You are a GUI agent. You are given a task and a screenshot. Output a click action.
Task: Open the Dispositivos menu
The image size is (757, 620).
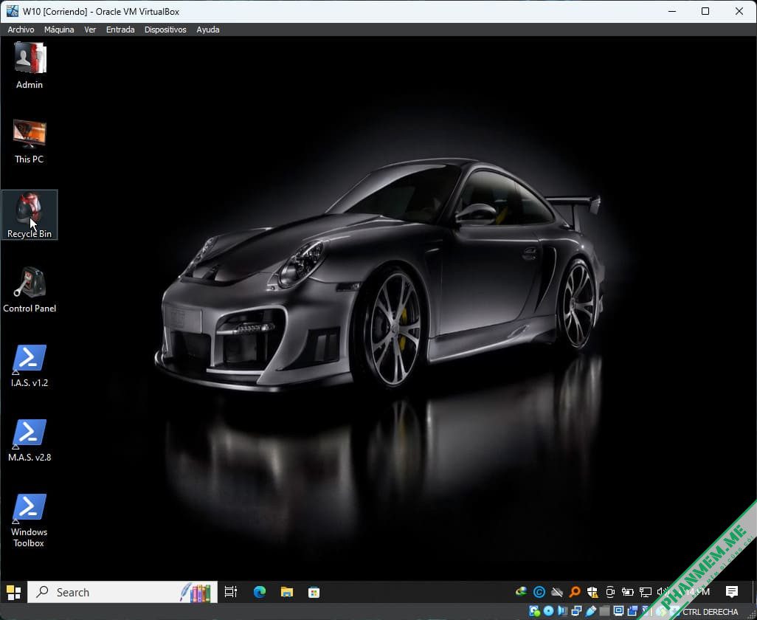point(165,30)
